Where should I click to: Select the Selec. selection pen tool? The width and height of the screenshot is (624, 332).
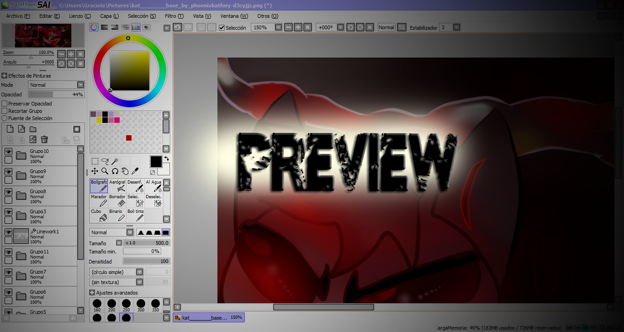[136, 200]
